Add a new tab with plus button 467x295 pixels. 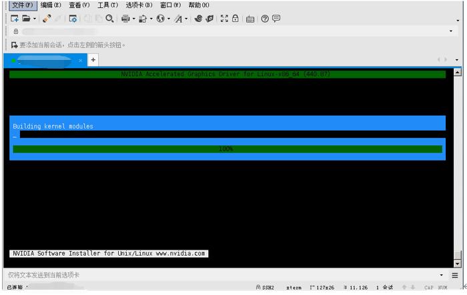tap(93, 60)
